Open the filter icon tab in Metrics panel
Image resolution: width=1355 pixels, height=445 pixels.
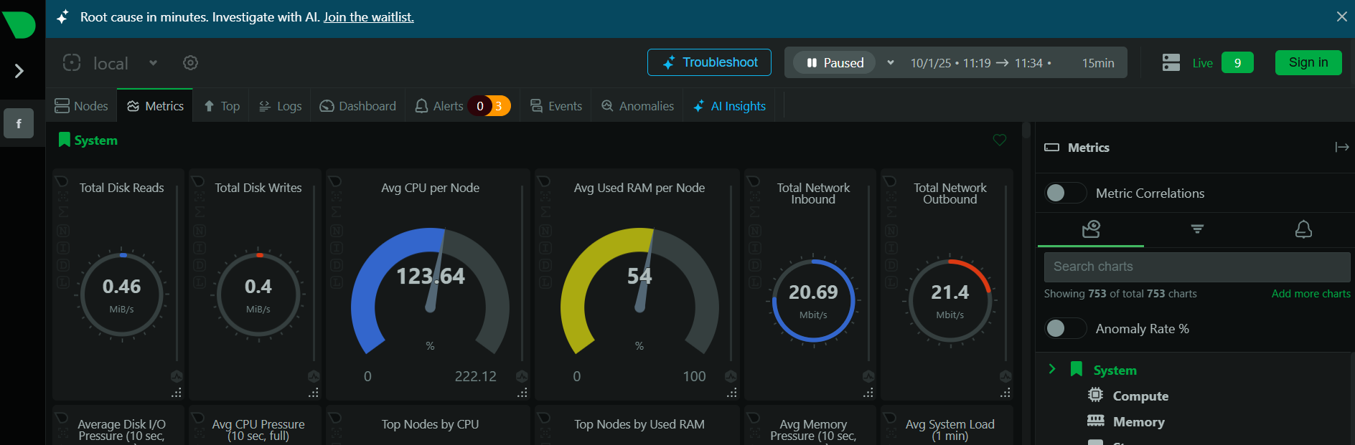pyautogui.click(x=1197, y=229)
